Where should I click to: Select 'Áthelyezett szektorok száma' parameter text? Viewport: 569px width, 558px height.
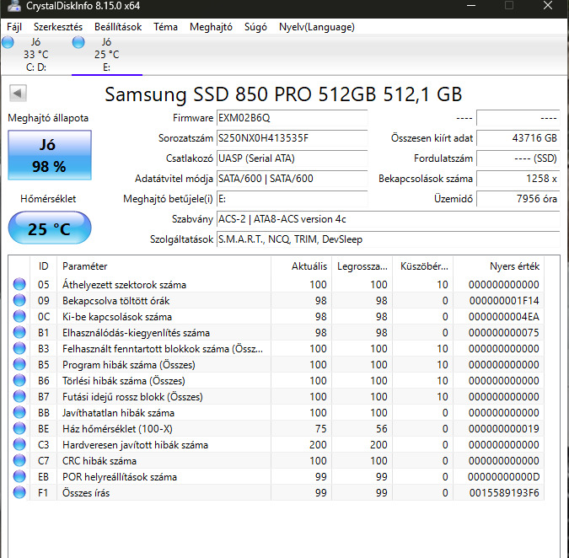point(124,285)
